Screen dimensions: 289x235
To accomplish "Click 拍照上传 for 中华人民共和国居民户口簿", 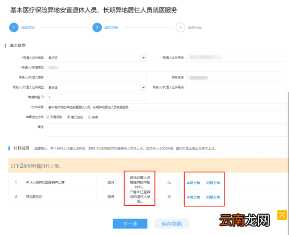I will 213,183.
